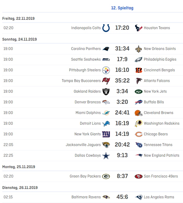Click the Jacksonville Jaguars team name
The height and width of the screenshot is (203, 183).
pos(83,145)
